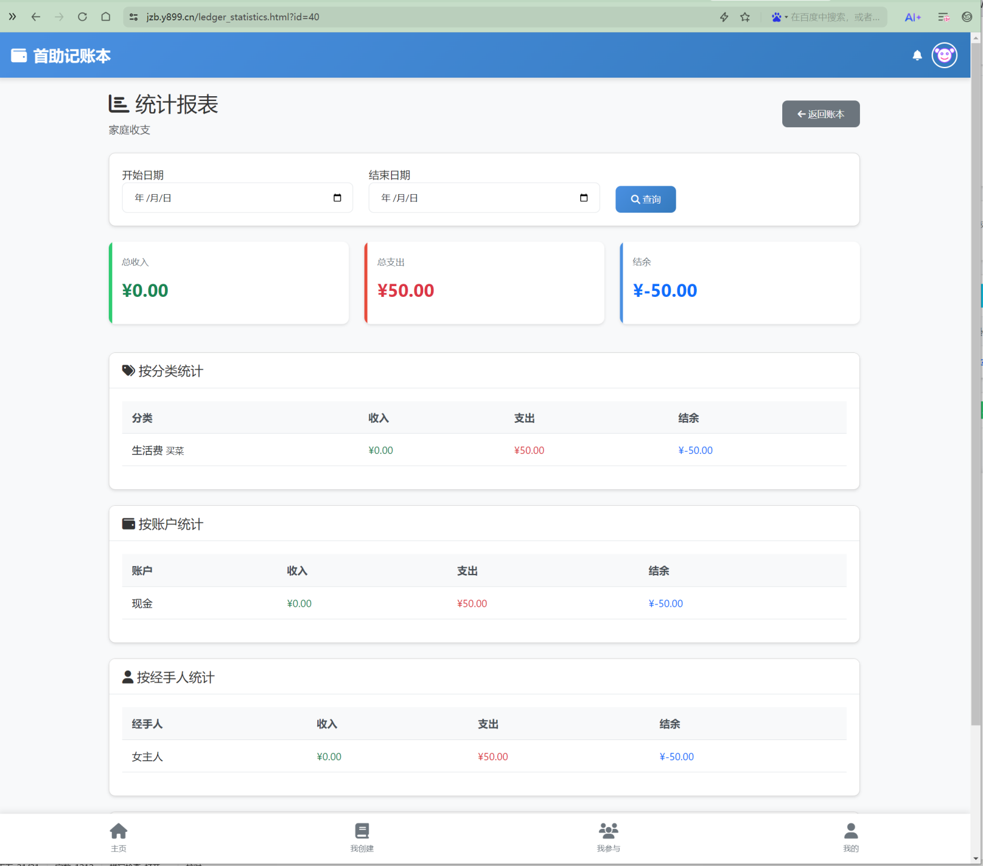
Task: Reload the page with the browser refresh icon
Action: point(82,17)
